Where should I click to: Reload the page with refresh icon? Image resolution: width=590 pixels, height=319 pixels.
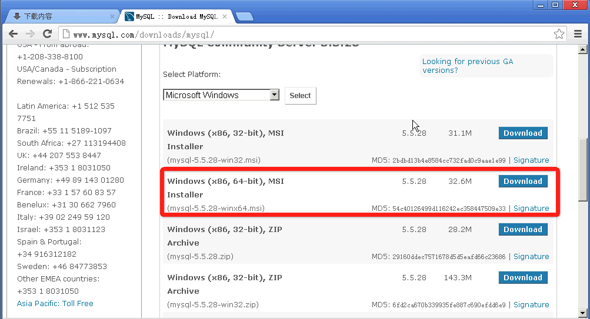48,34
